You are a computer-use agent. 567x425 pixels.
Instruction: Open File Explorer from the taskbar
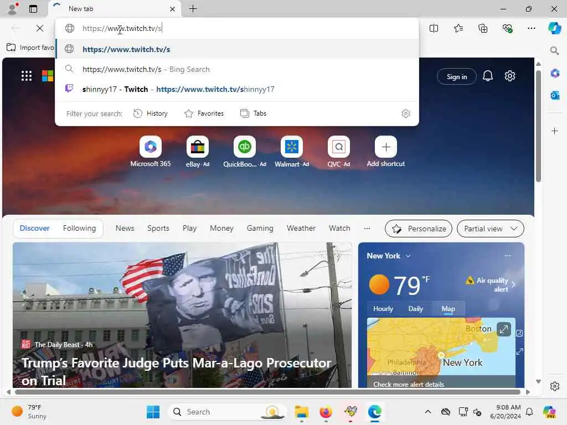(x=301, y=412)
